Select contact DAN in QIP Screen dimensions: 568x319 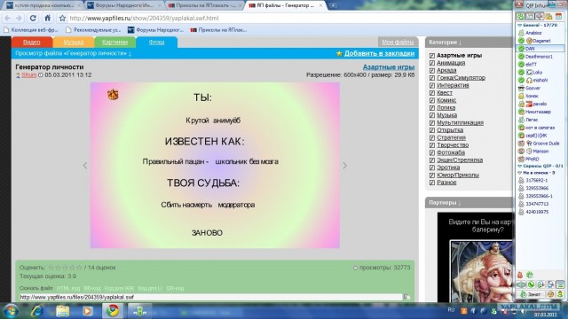click(540, 49)
